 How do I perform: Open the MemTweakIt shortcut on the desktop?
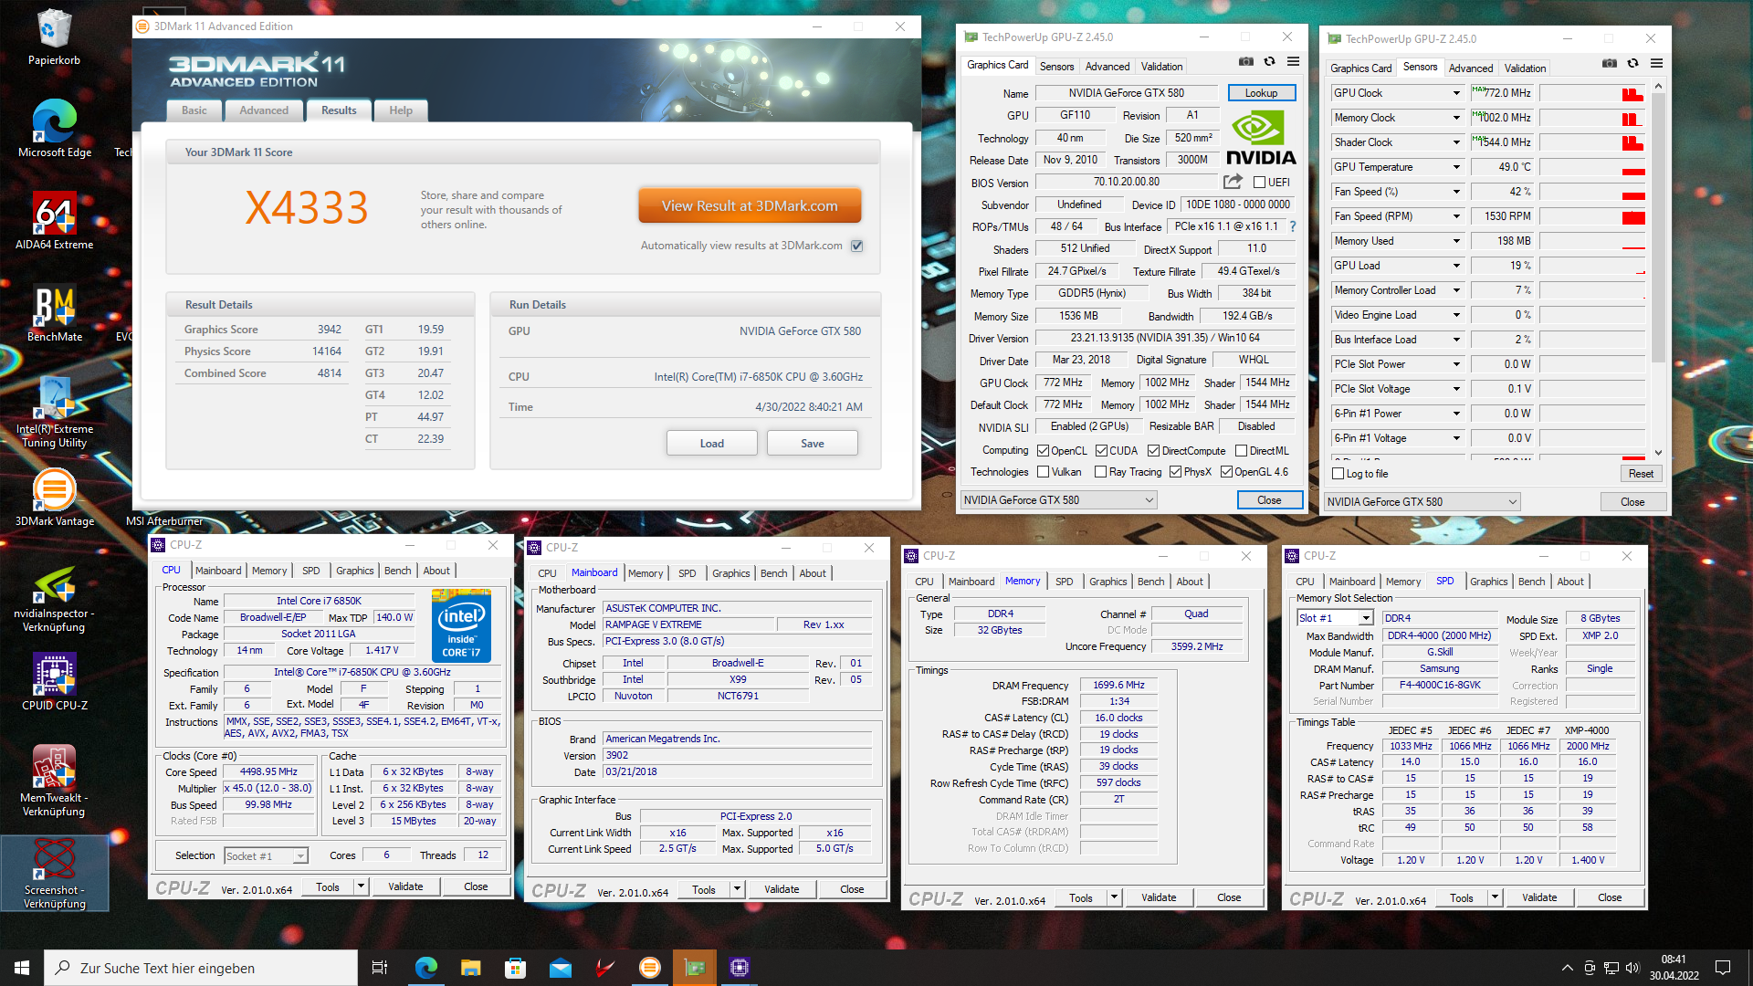point(54,781)
